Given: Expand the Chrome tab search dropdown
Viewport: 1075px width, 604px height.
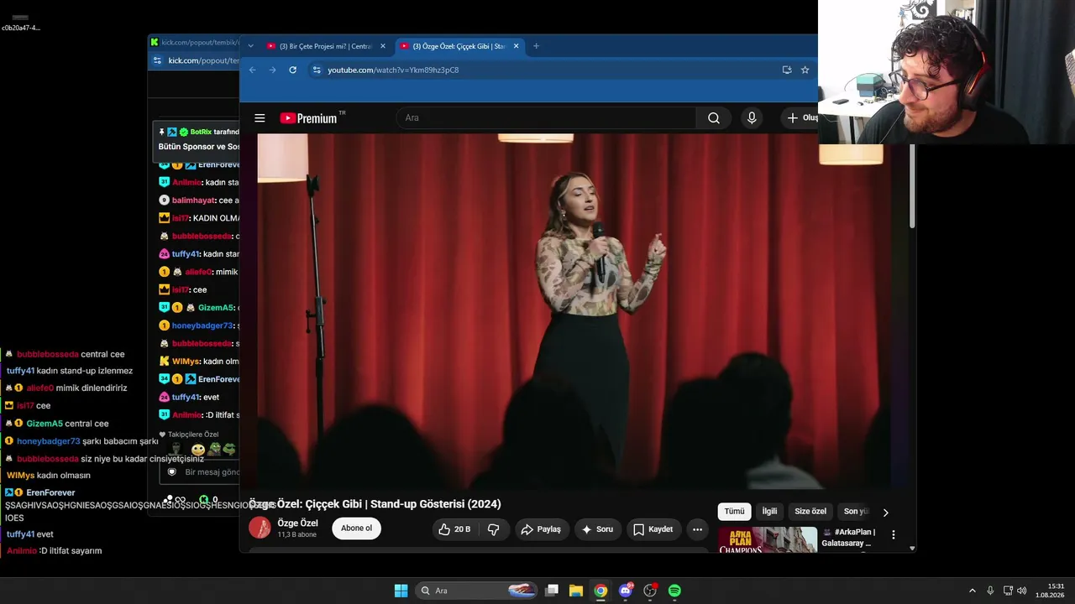Looking at the screenshot, I should 250,46.
